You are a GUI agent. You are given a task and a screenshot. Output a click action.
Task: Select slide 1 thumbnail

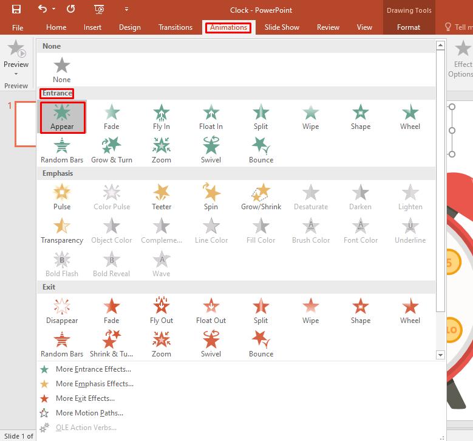[26, 124]
